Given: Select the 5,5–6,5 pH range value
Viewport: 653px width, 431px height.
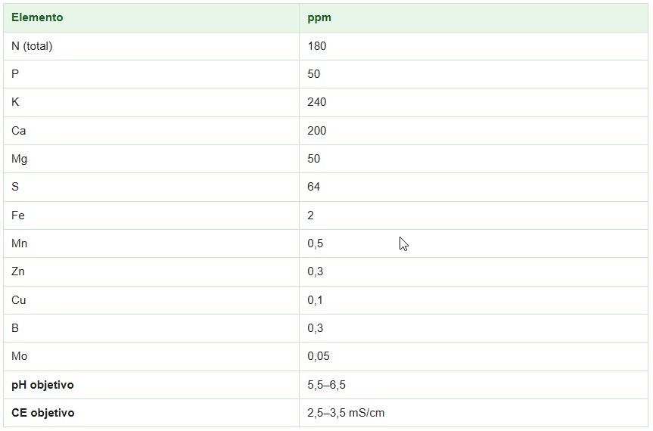Looking at the screenshot, I should [326, 385].
